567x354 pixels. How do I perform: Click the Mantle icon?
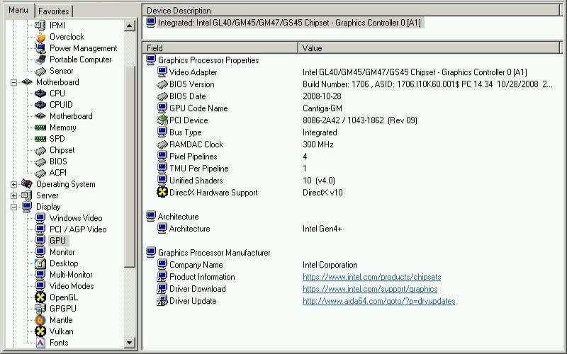(40, 320)
